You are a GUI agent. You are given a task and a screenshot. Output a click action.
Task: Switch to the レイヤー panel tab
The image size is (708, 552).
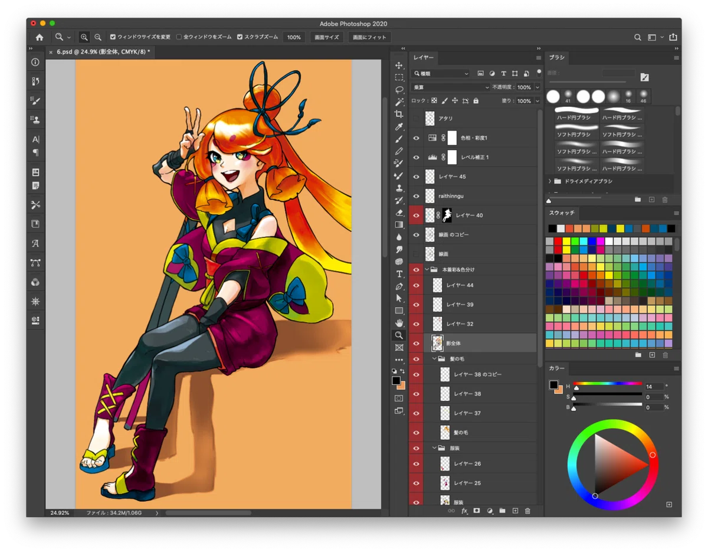(423, 57)
